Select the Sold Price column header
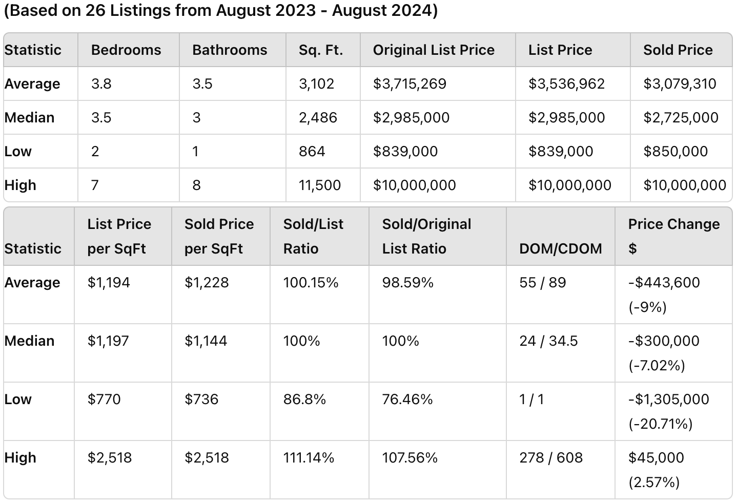Image resolution: width=737 pixels, height=503 pixels. point(678,50)
